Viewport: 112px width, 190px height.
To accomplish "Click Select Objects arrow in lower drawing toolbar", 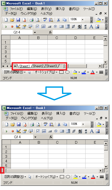I will [30, 177].
